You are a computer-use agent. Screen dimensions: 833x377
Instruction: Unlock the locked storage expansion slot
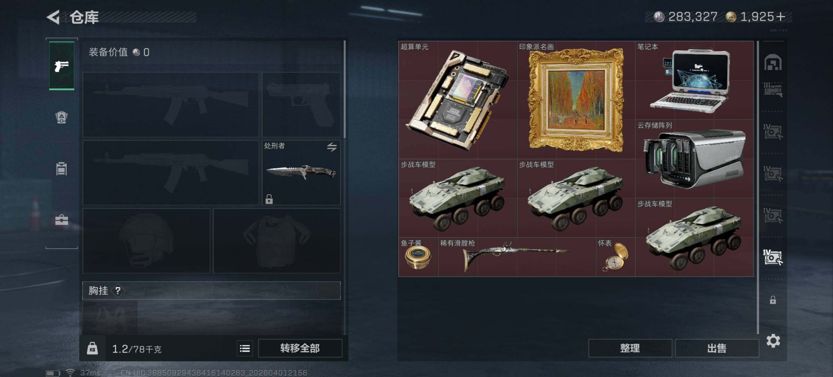(773, 300)
